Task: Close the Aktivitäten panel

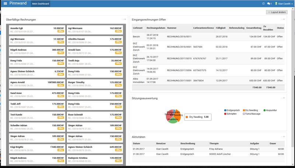Action: [284, 137]
